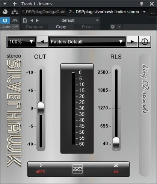The image size is (157, 184).
Task: Expand the arrow next to gear icon
Action: [119, 27]
